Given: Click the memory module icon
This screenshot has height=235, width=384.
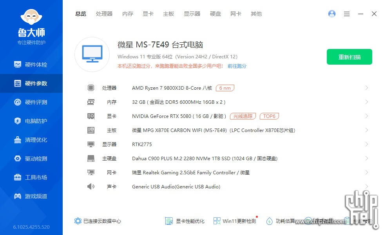Looking at the screenshot, I should tap(91, 102).
